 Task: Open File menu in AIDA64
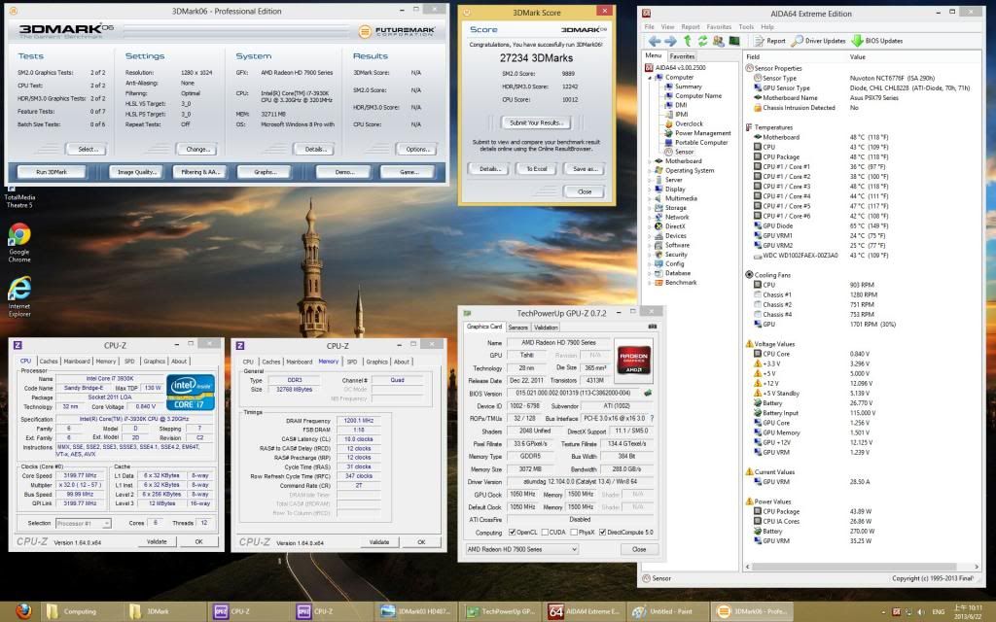click(x=649, y=26)
